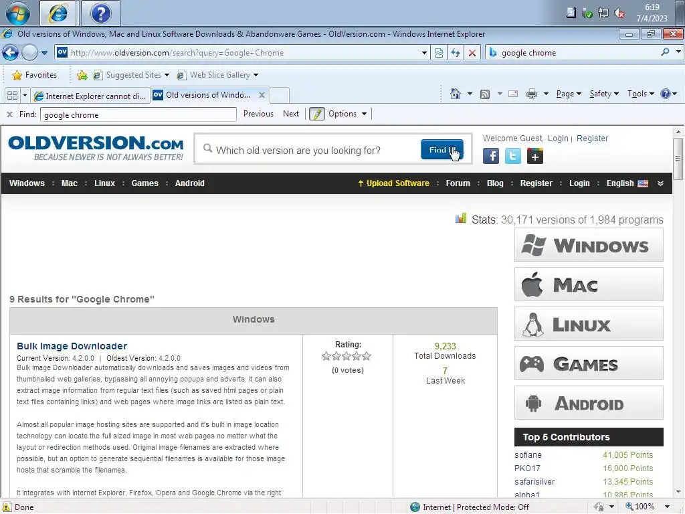
Task: Click the highlighter icon in Find bar
Action: coord(317,114)
